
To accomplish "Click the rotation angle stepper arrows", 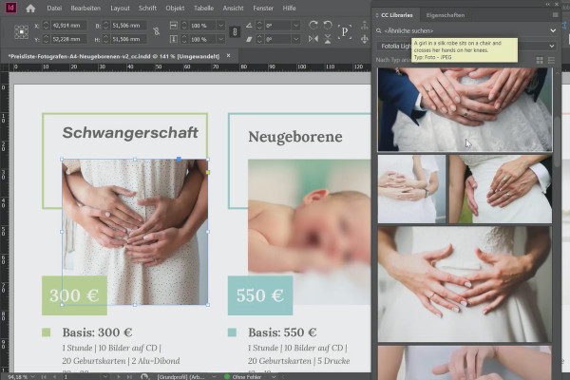I will (259, 26).
